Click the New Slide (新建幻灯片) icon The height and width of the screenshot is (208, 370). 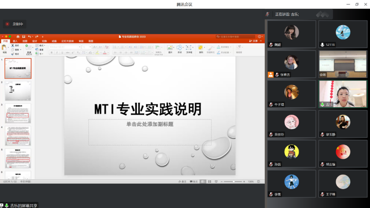[29, 48]
